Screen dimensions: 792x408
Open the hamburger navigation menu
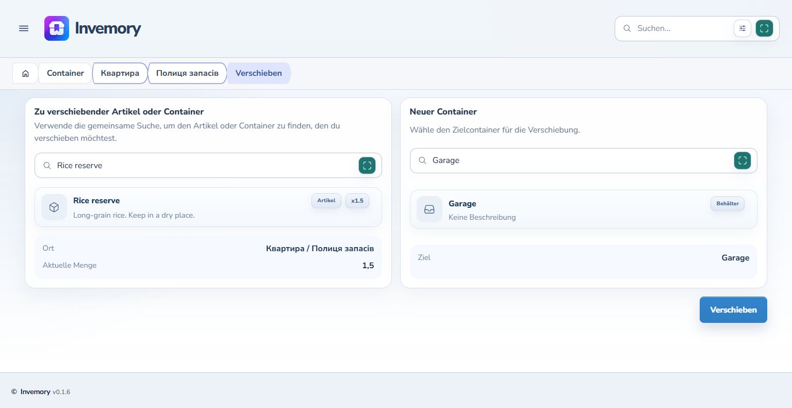point(24,28)
